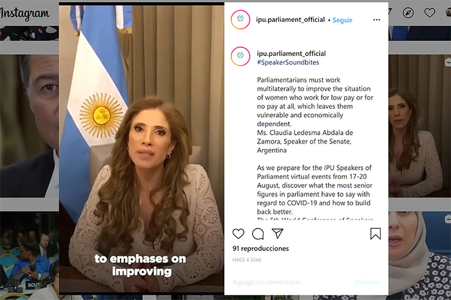Click the Publicar button to post the comment
This screenshot has width=451, height=300.
click(368, 282)
